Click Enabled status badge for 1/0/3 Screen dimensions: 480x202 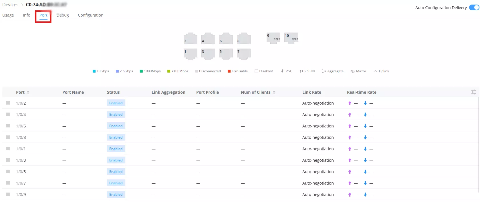point(116,160)
